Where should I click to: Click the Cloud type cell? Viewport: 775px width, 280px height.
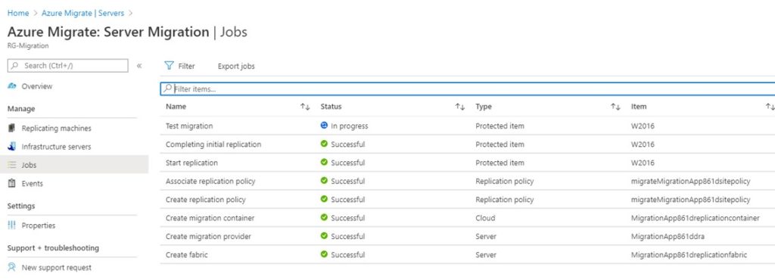(485, 218)
